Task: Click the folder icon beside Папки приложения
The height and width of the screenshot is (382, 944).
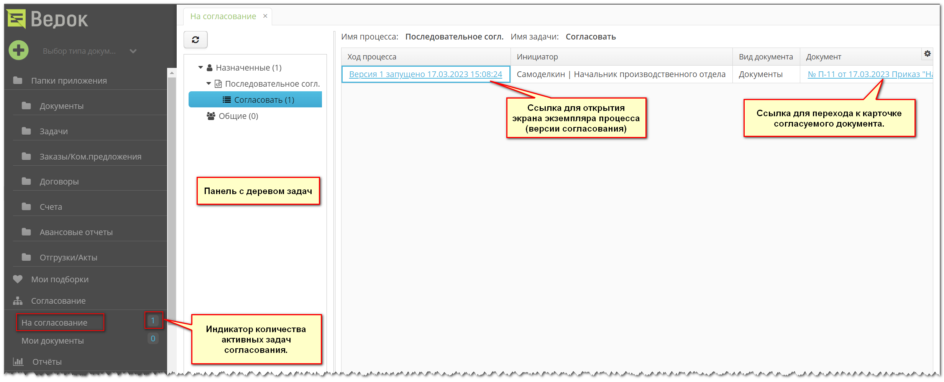Action: (x=18, y=80)
